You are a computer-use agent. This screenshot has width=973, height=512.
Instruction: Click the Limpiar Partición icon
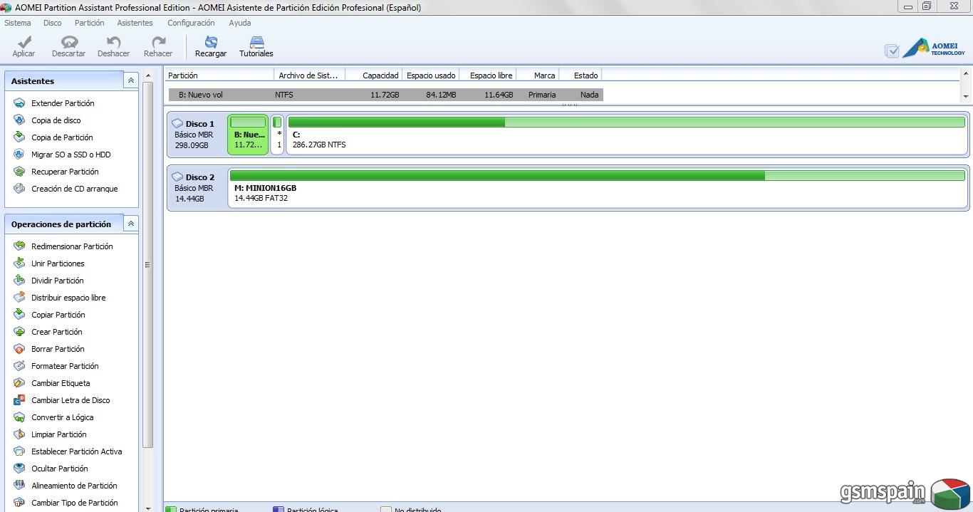pyautogui.click(x=19, y=434)
